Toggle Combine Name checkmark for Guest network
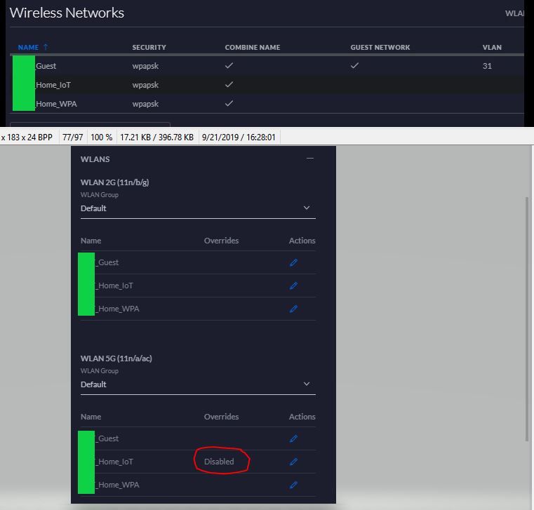The width and height of the screenshot is (534, 510). coord(229,66)
